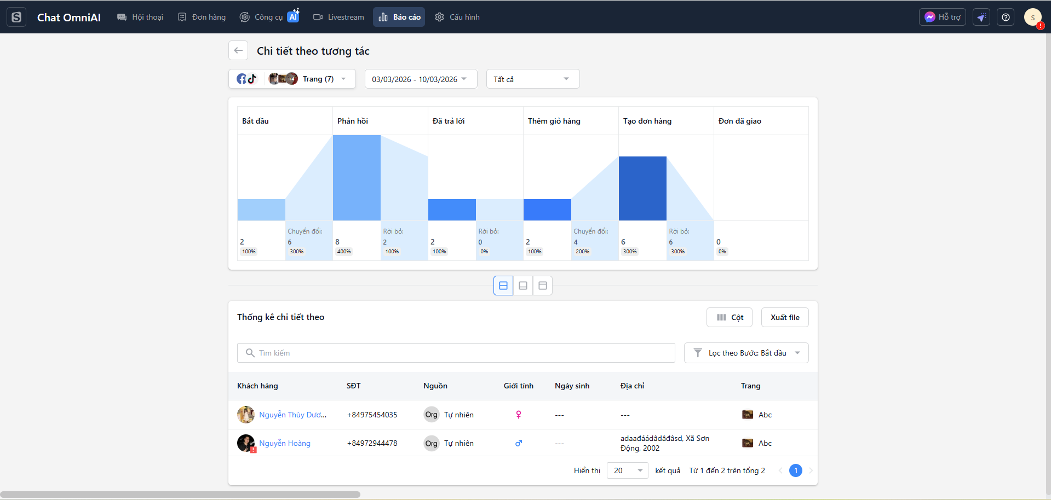The width and height of the screenshot is (1051, 500).
Task: Click the Từ 1 đến 2 trên tổng 2 text
Action: click(727, 470)
